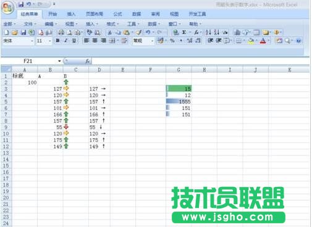Open the 窗口 classic menu
312x227 pixels.
coord(174,24)
